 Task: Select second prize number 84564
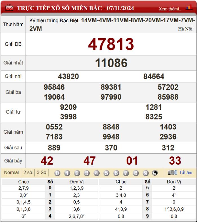coord(154,77)
